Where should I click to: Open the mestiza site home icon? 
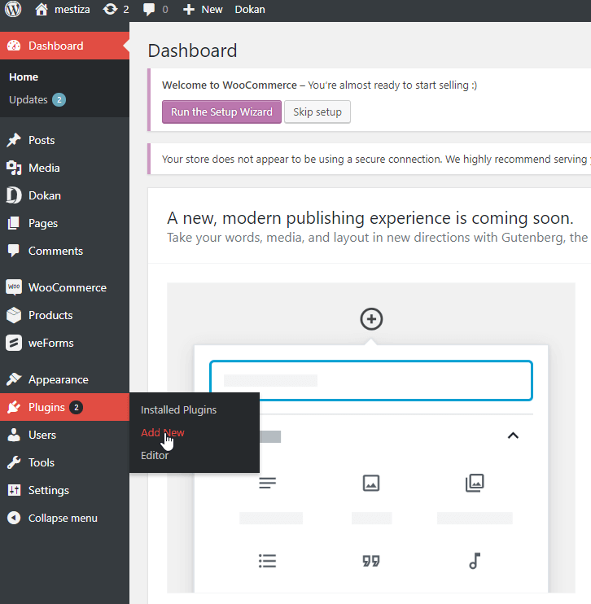tap(42, 9)
